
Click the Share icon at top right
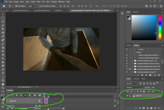pyautogui.click(x=161, y=6)
